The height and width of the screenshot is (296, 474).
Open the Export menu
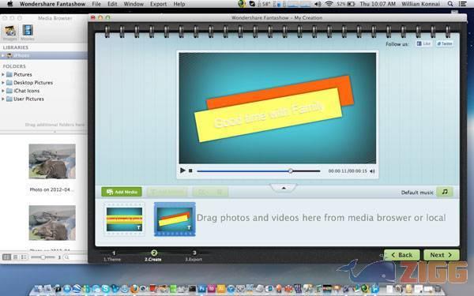[x=159, y=4]
